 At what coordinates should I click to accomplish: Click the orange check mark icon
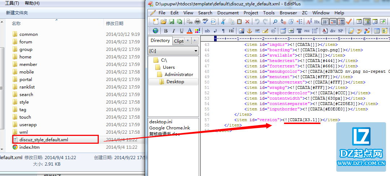click(x=349, y=22)
